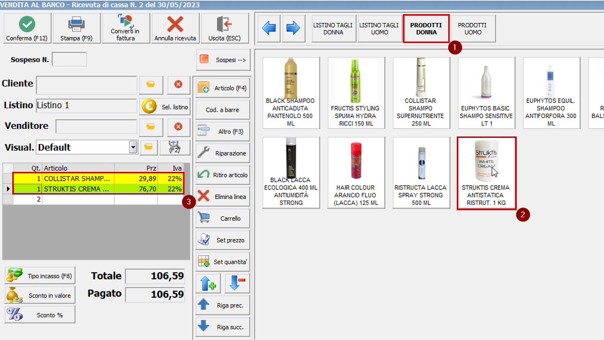The image size is (604, 340).
Task: Focus the Venditore text field
Action: [x=96, y=127]
